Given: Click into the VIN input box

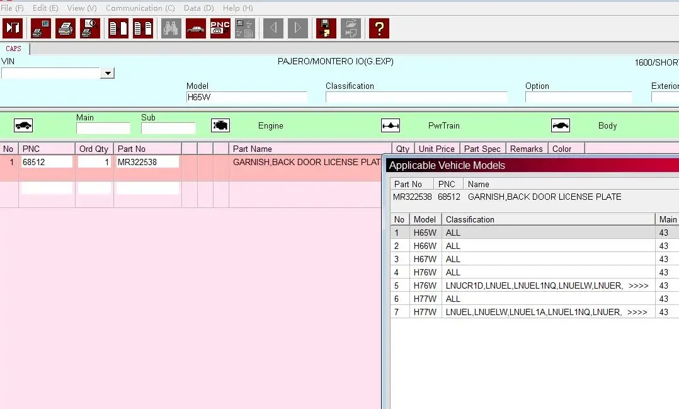Looking at the screenshot, I should [x=51, y=73].
